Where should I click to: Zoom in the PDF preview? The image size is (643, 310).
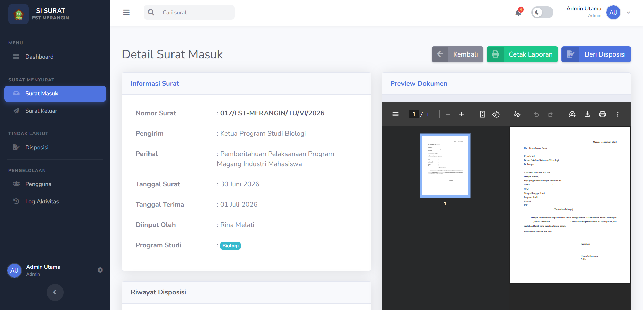tap(461, 114)
